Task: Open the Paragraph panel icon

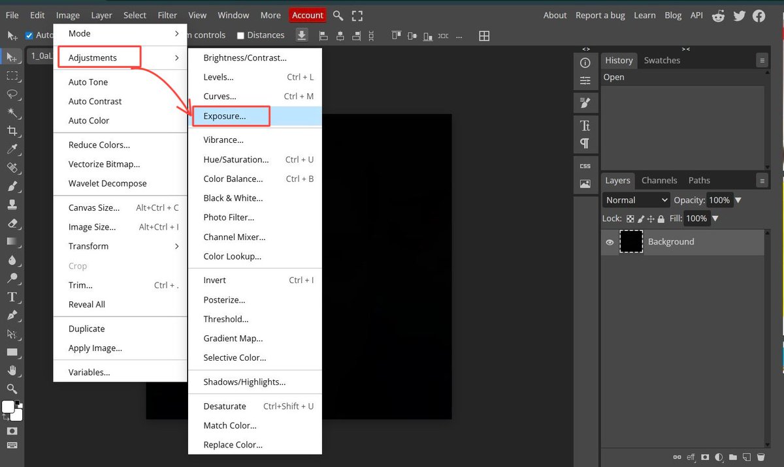Action: click(585, 143)
